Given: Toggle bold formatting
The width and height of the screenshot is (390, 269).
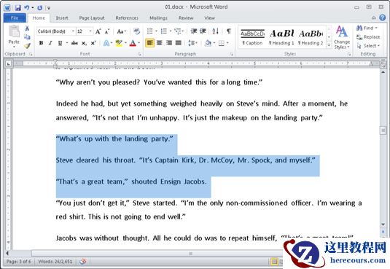Looking at the screenshot, I should pos(41,43).
